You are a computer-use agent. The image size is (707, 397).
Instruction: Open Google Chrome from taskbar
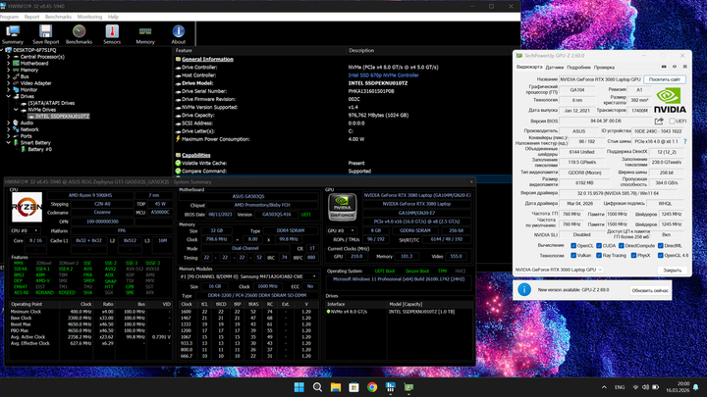click(x=372, y=387)
